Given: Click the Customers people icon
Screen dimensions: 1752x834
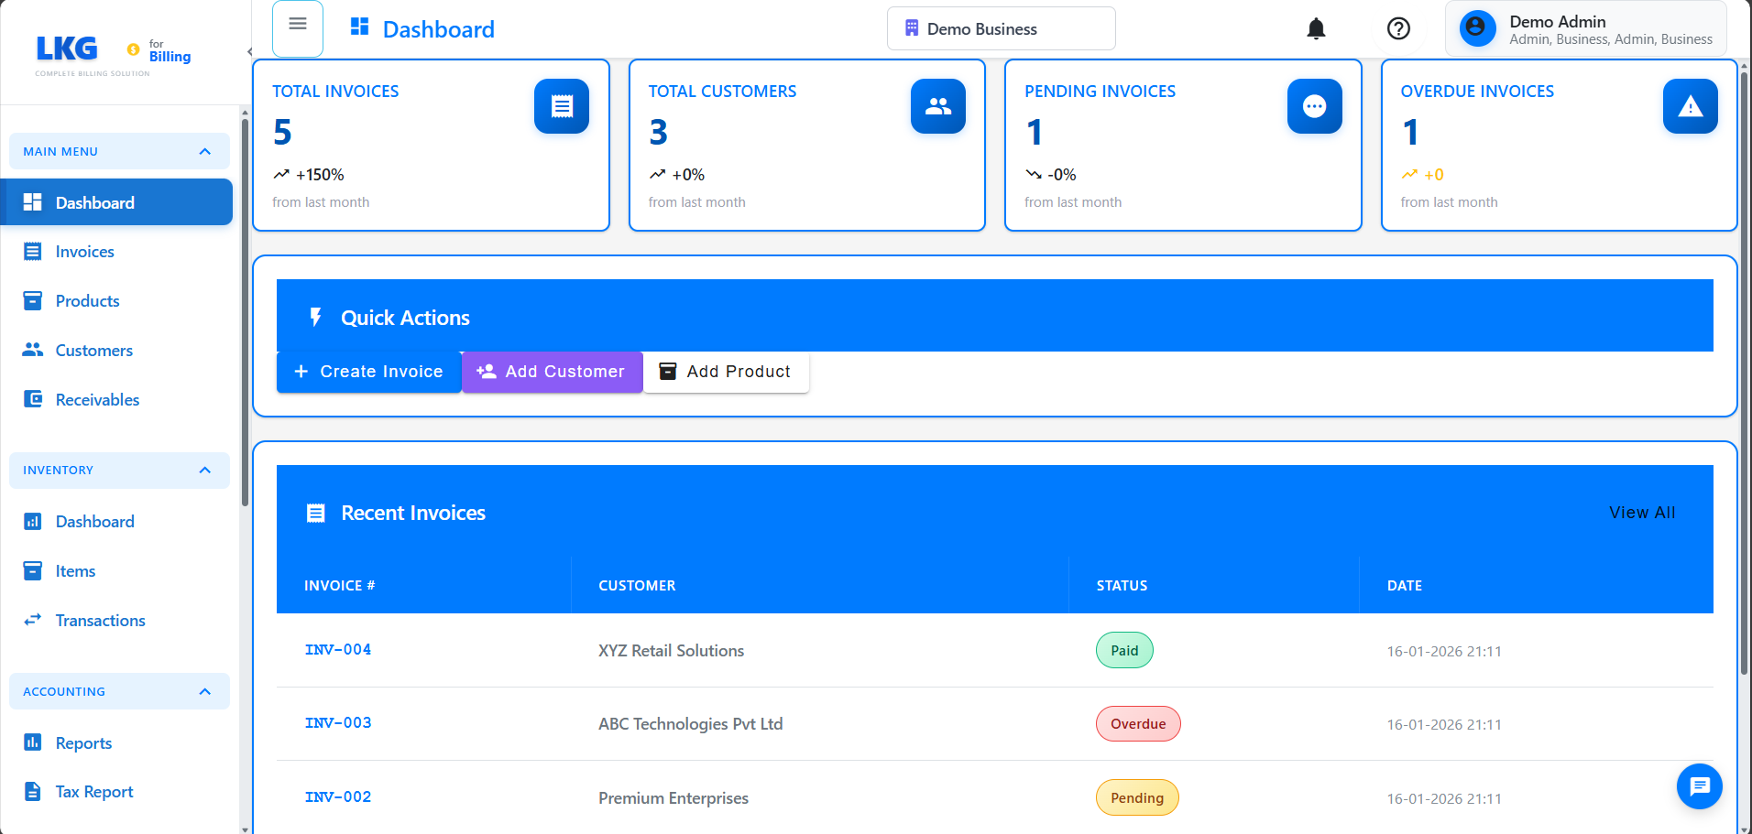Looking at the screenshot, I should click(33, 350).
